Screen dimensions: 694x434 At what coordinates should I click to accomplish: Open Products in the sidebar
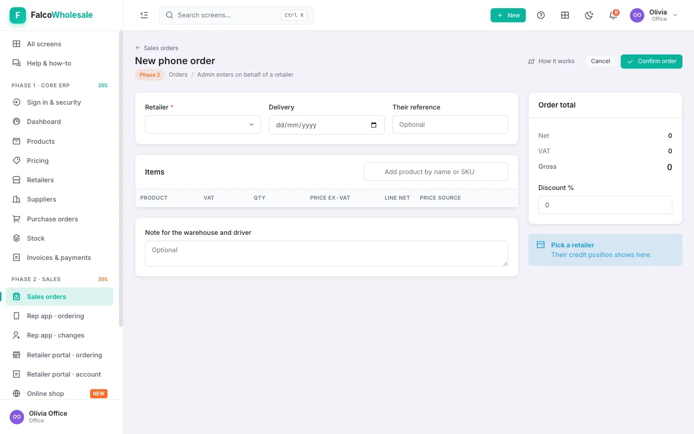[x=60, y=141]
